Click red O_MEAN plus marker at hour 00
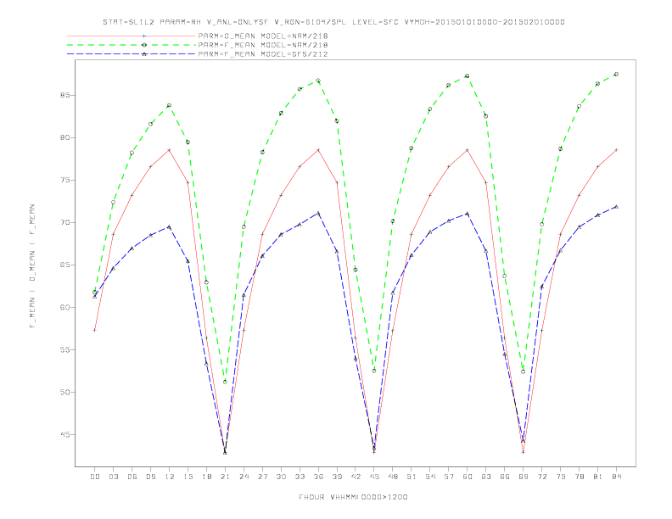This screenshot has width=672, height=519. click(95, 330)
